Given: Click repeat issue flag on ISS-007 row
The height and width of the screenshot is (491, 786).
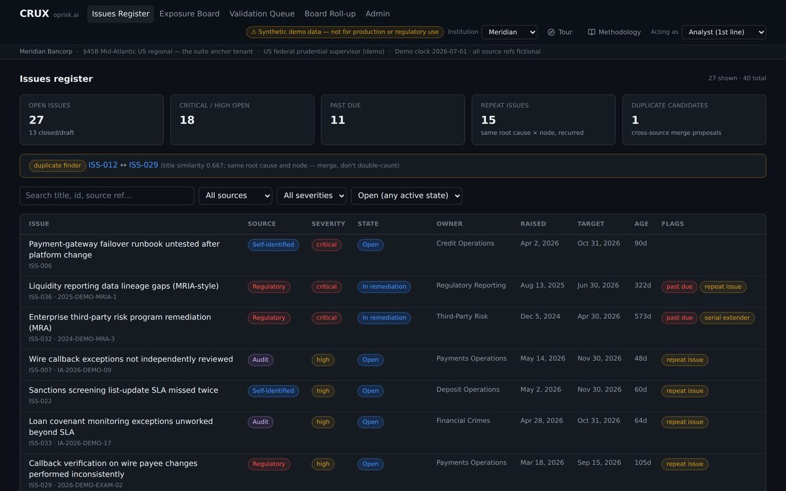Looking at the screenshot, I should click(x=685, y=360).
